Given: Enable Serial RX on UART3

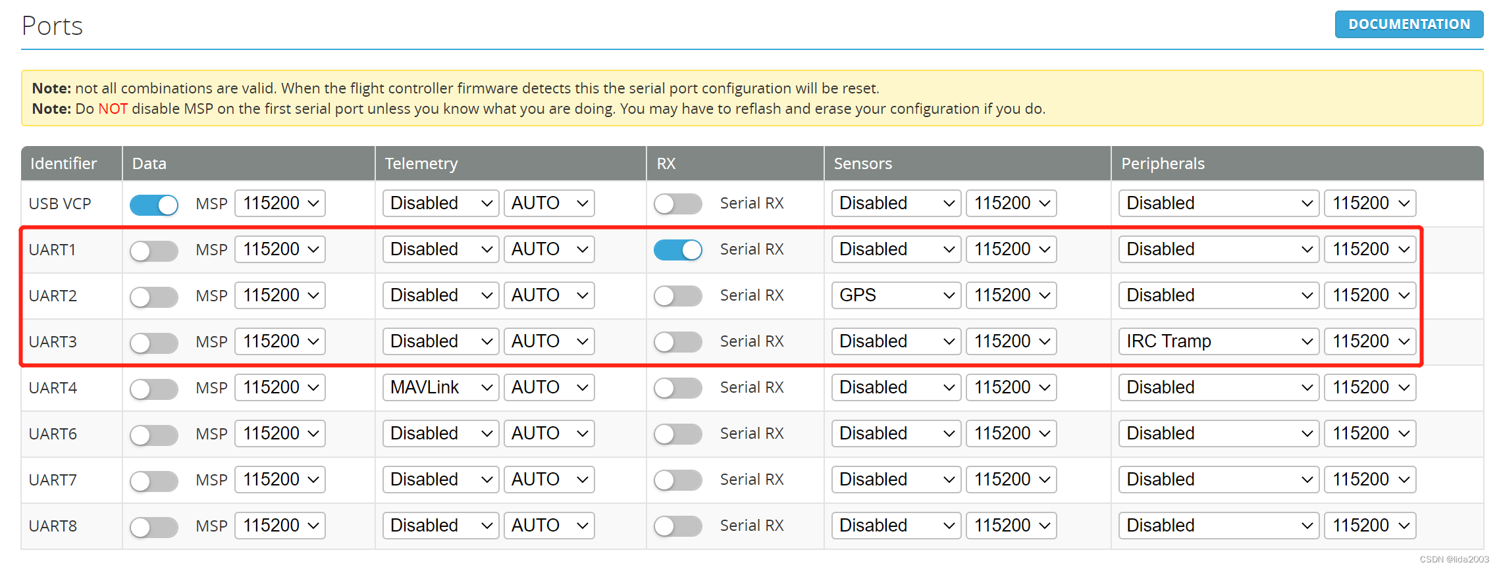Looking at the screenshot, I should click(678, 341).
